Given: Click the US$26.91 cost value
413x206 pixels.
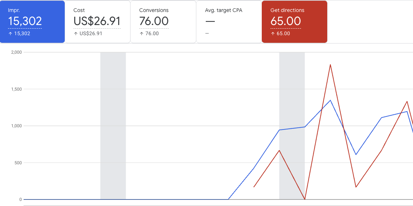Looking at the screenshot, I should 97,21.
